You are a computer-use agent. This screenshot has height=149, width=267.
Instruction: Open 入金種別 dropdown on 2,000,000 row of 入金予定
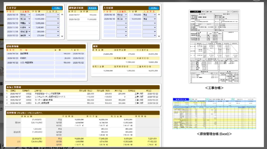click(25, 15)
